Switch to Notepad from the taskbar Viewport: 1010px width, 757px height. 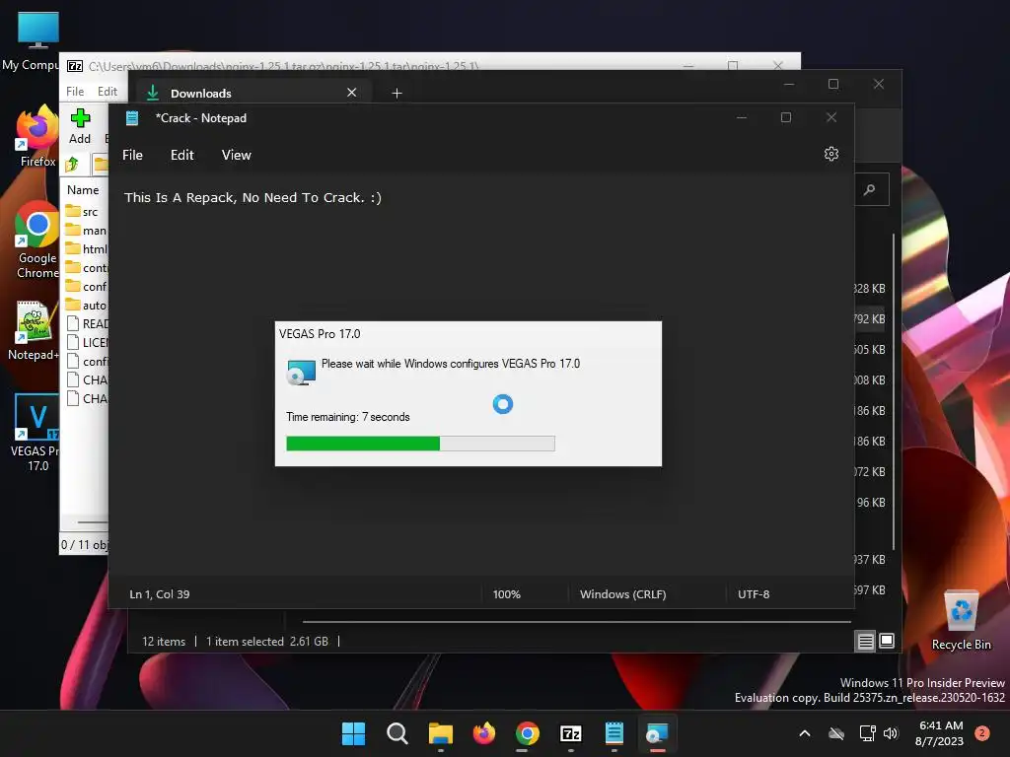[x=613, y=733]
